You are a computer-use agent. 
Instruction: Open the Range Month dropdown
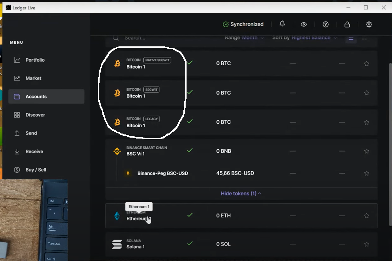coord(244,38)
